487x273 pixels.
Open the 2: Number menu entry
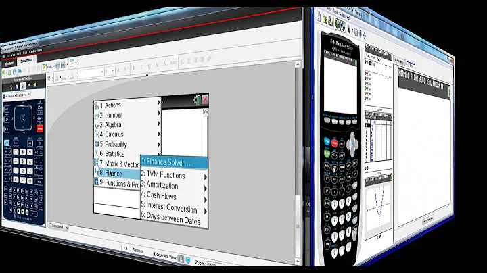tap(127, 114)
